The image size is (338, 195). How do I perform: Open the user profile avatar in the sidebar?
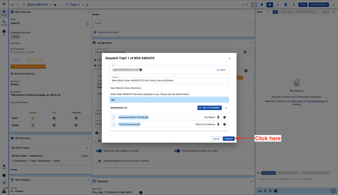tap(4, 190)
